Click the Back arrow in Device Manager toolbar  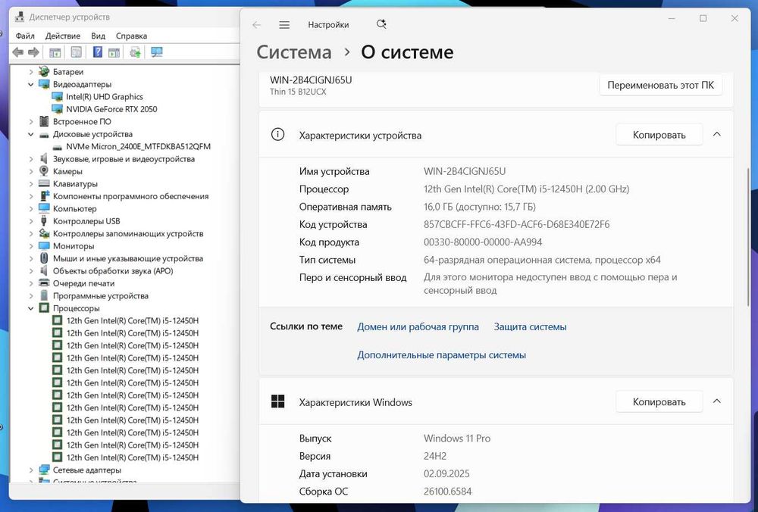[18, 52]
